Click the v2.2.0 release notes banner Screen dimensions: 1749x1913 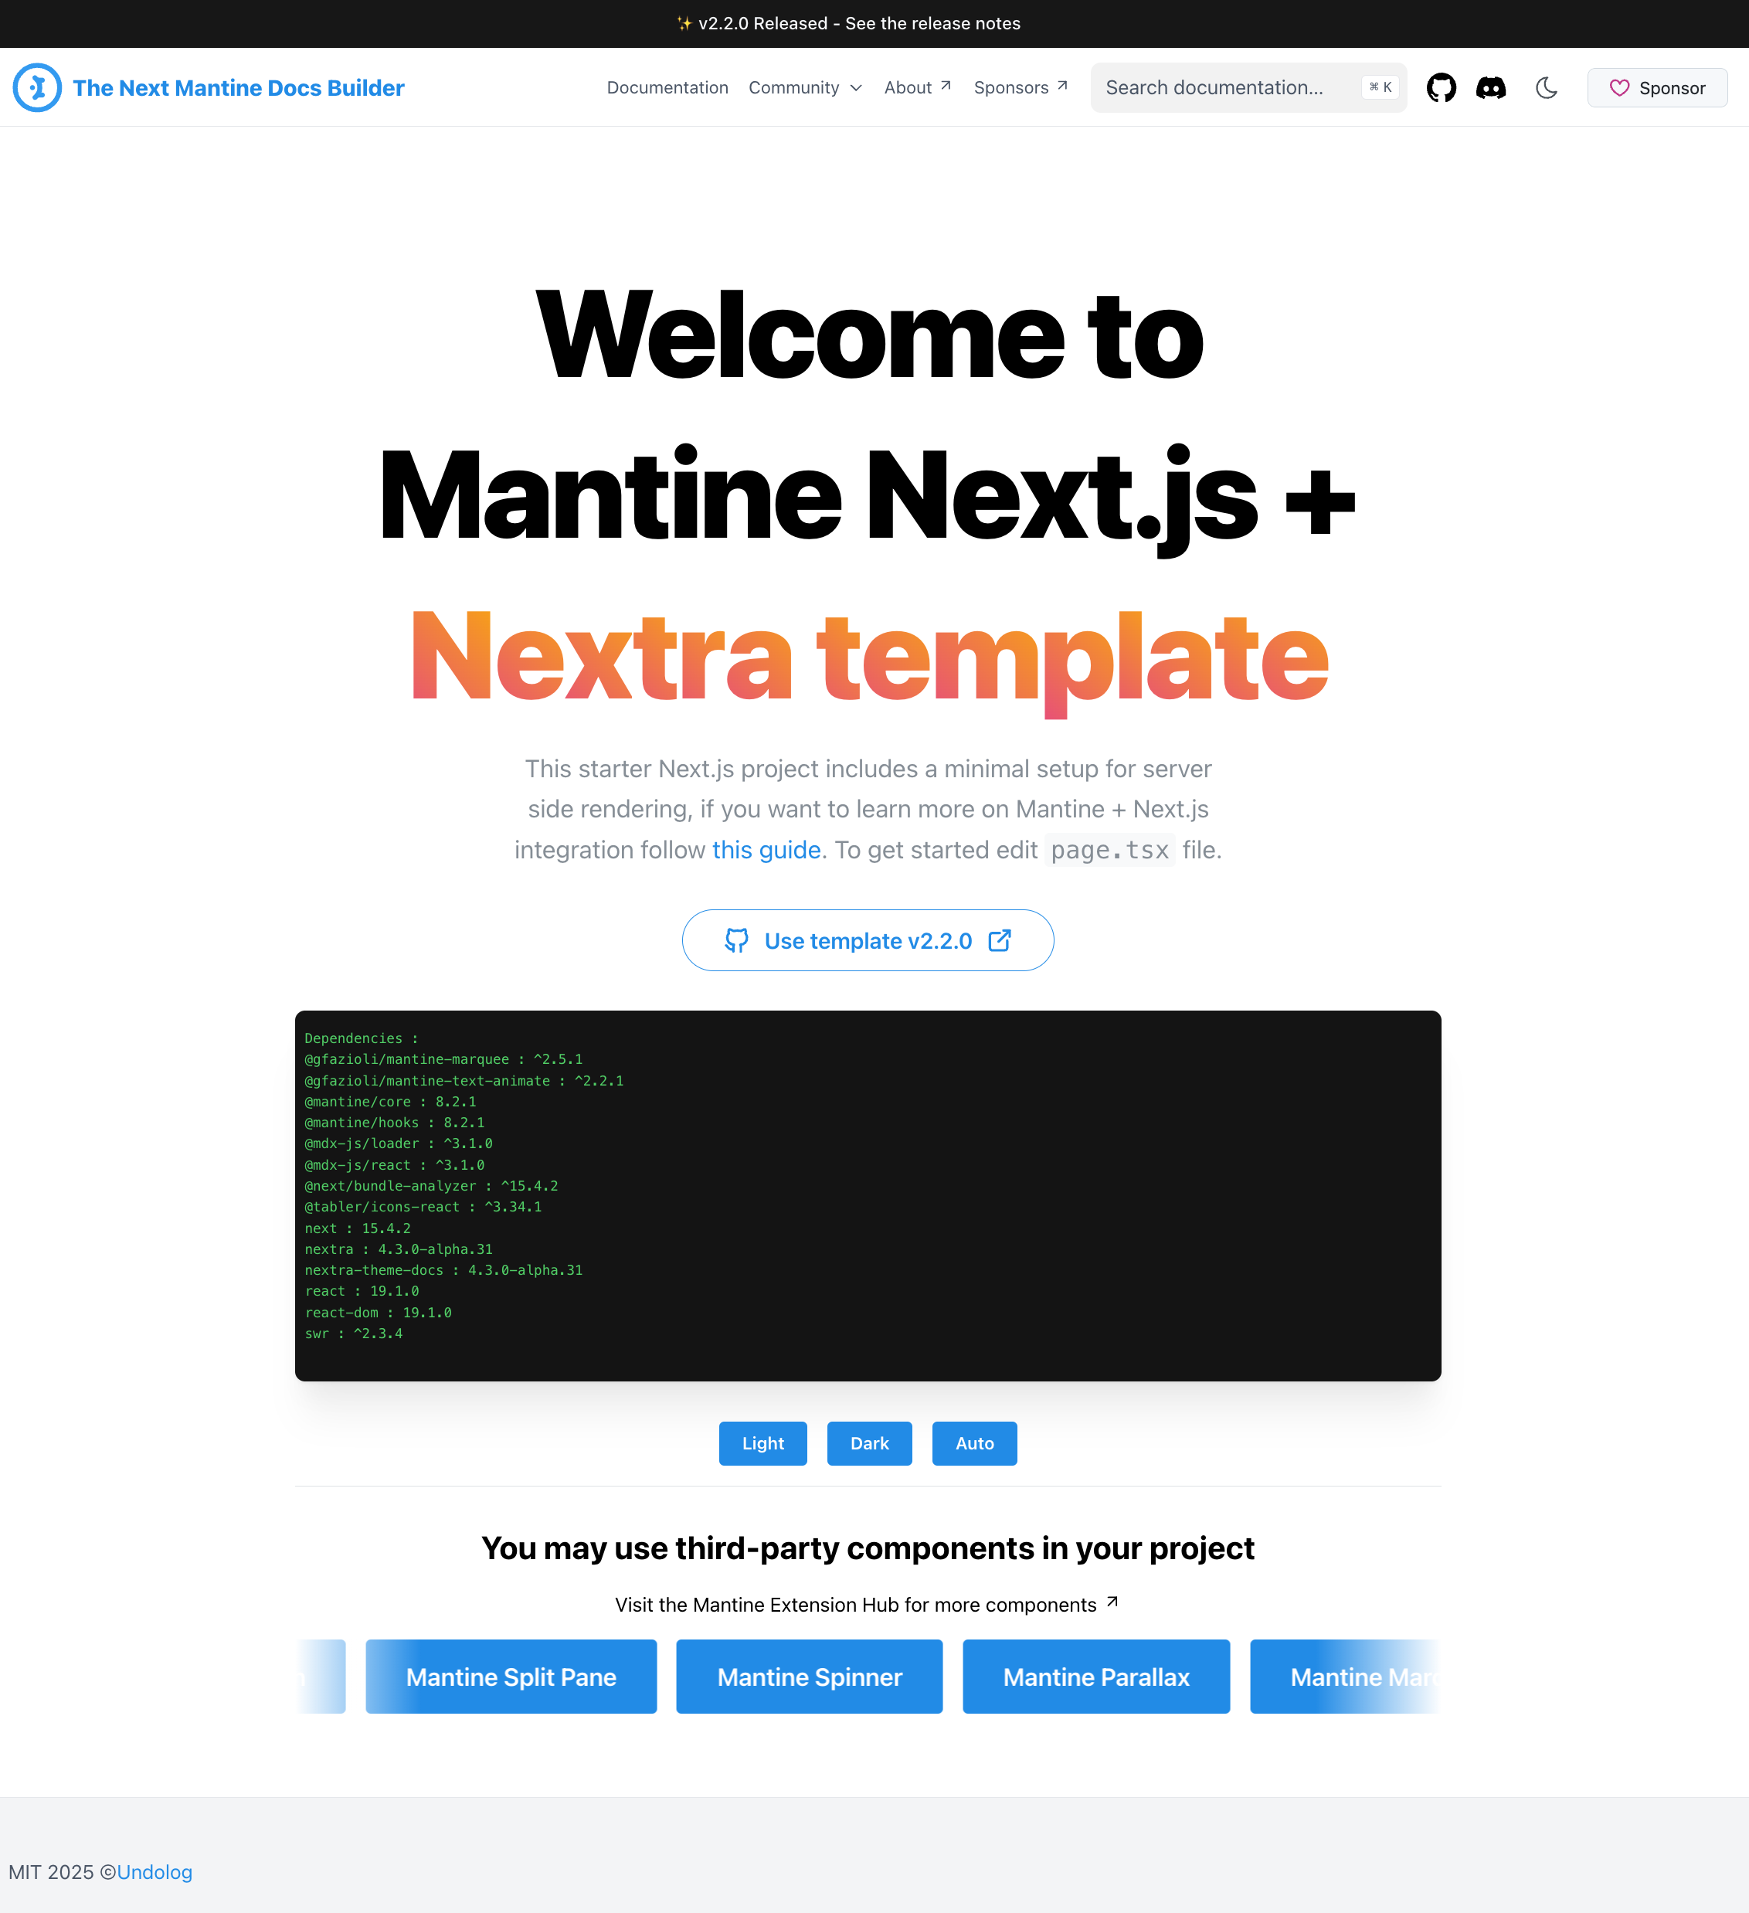click(848, 24)
